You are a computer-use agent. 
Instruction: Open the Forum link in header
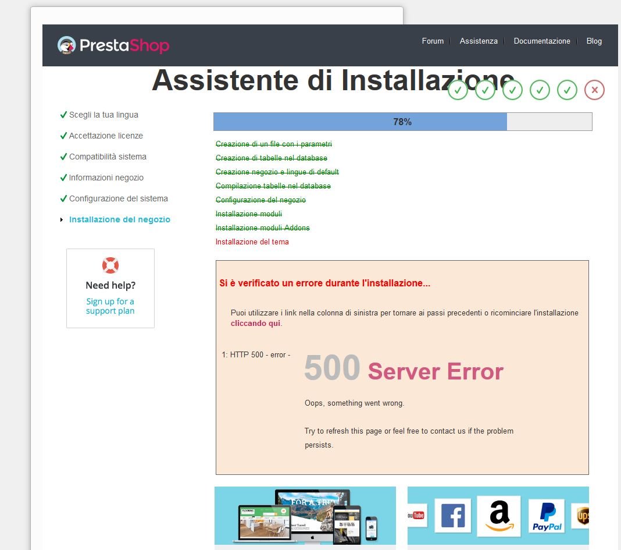point(433,41)
